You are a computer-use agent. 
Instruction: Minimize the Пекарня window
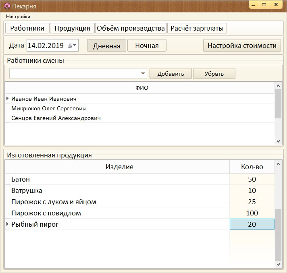coord(254,5)
